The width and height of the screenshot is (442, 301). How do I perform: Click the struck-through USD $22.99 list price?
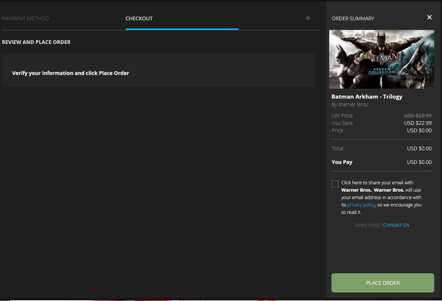point(418,115)
